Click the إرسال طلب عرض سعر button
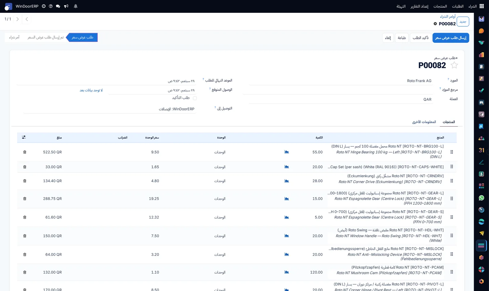Screen dimensions: 489x291 click(451, 38)
